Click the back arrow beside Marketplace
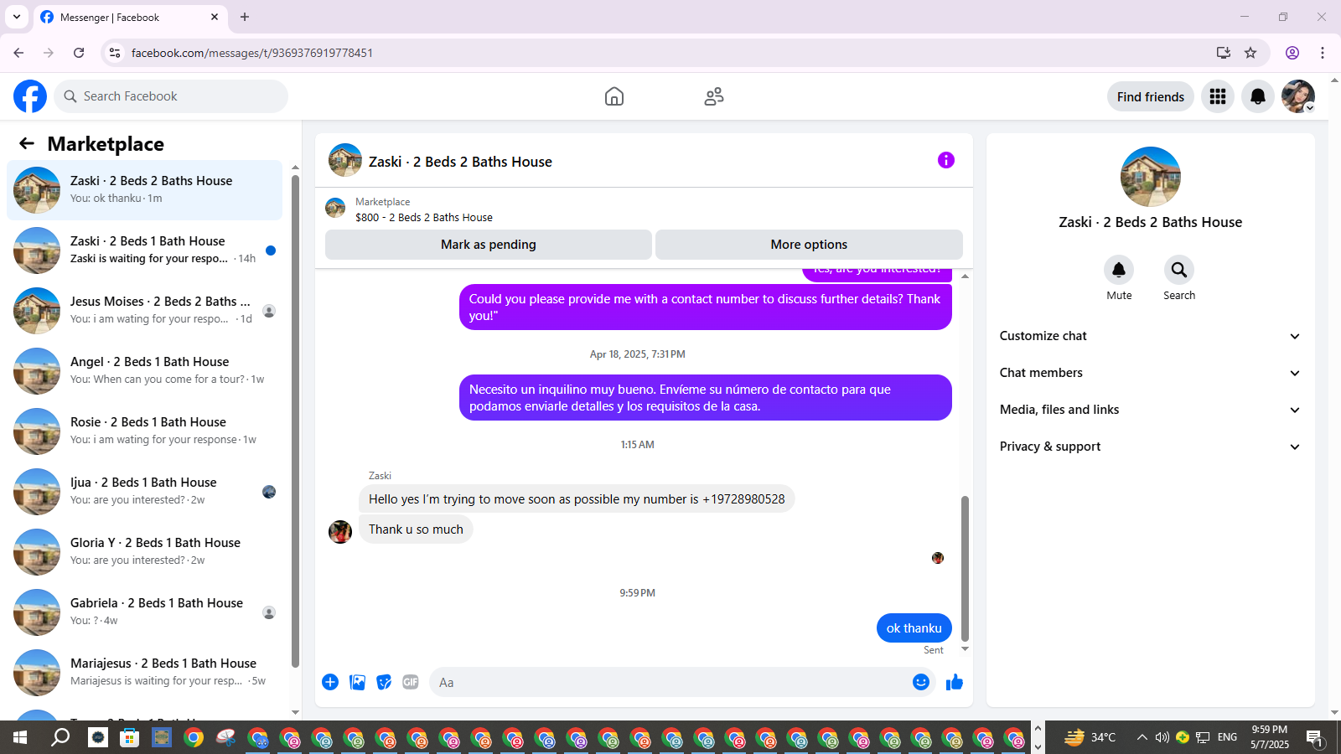Screen dimensions: 1341x754 coord(27,143)
